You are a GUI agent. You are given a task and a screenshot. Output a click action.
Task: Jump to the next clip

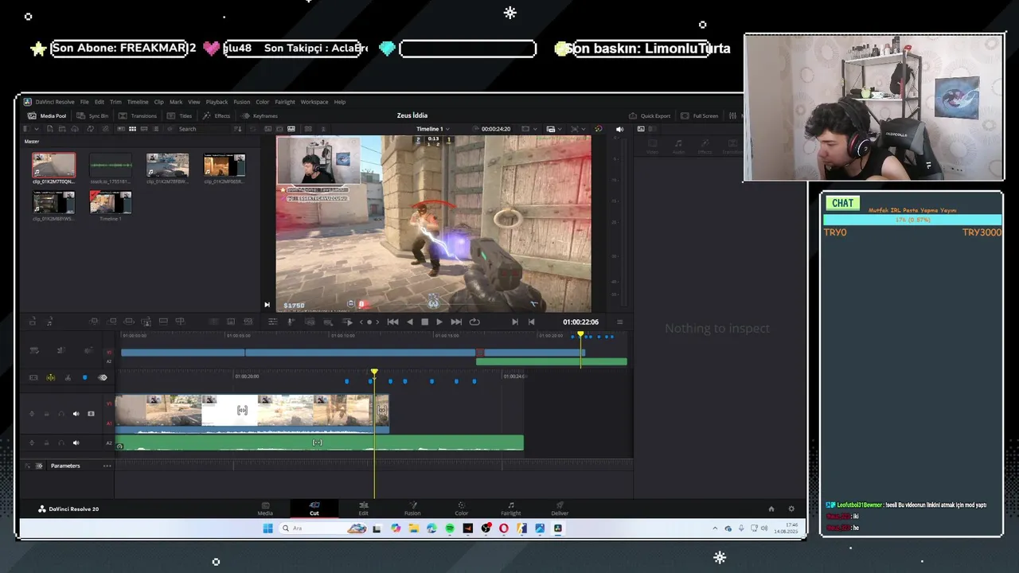pyautogui.click(x=456, y=322)
